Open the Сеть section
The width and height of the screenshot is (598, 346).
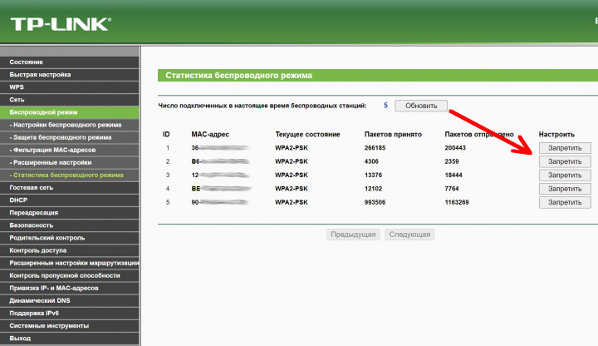pyautogui.click(x=17, y=99)
